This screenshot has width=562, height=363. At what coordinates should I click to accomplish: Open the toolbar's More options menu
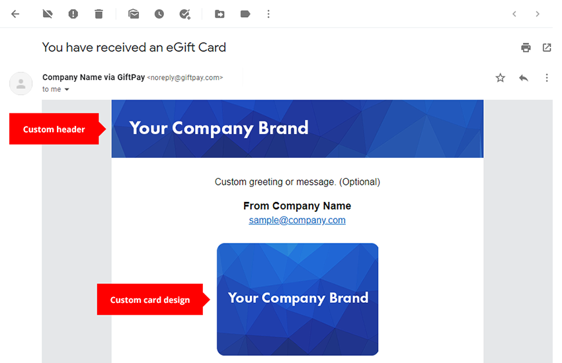pyautogui.click(x=268, y=14)
